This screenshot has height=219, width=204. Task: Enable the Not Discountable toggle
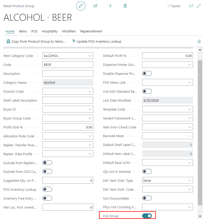(x=147, y=198)
